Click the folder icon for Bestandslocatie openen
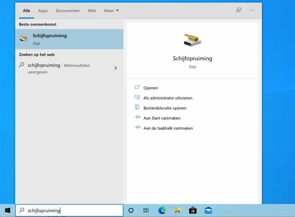Image resolution: width=295 pixels, height=217 pixels. tap(137, 107)
